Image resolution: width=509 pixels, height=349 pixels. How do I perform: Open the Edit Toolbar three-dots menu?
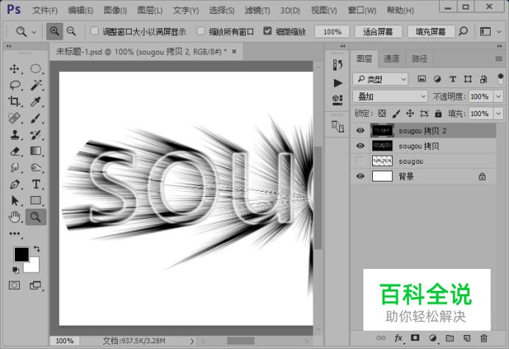coord(15,234)
